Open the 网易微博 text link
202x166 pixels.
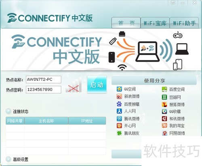(177, 133)
